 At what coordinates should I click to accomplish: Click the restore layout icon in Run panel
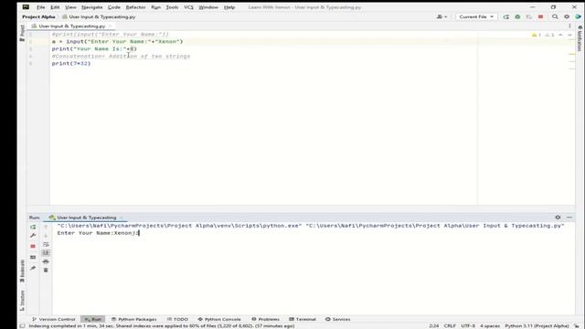point(33,257)
